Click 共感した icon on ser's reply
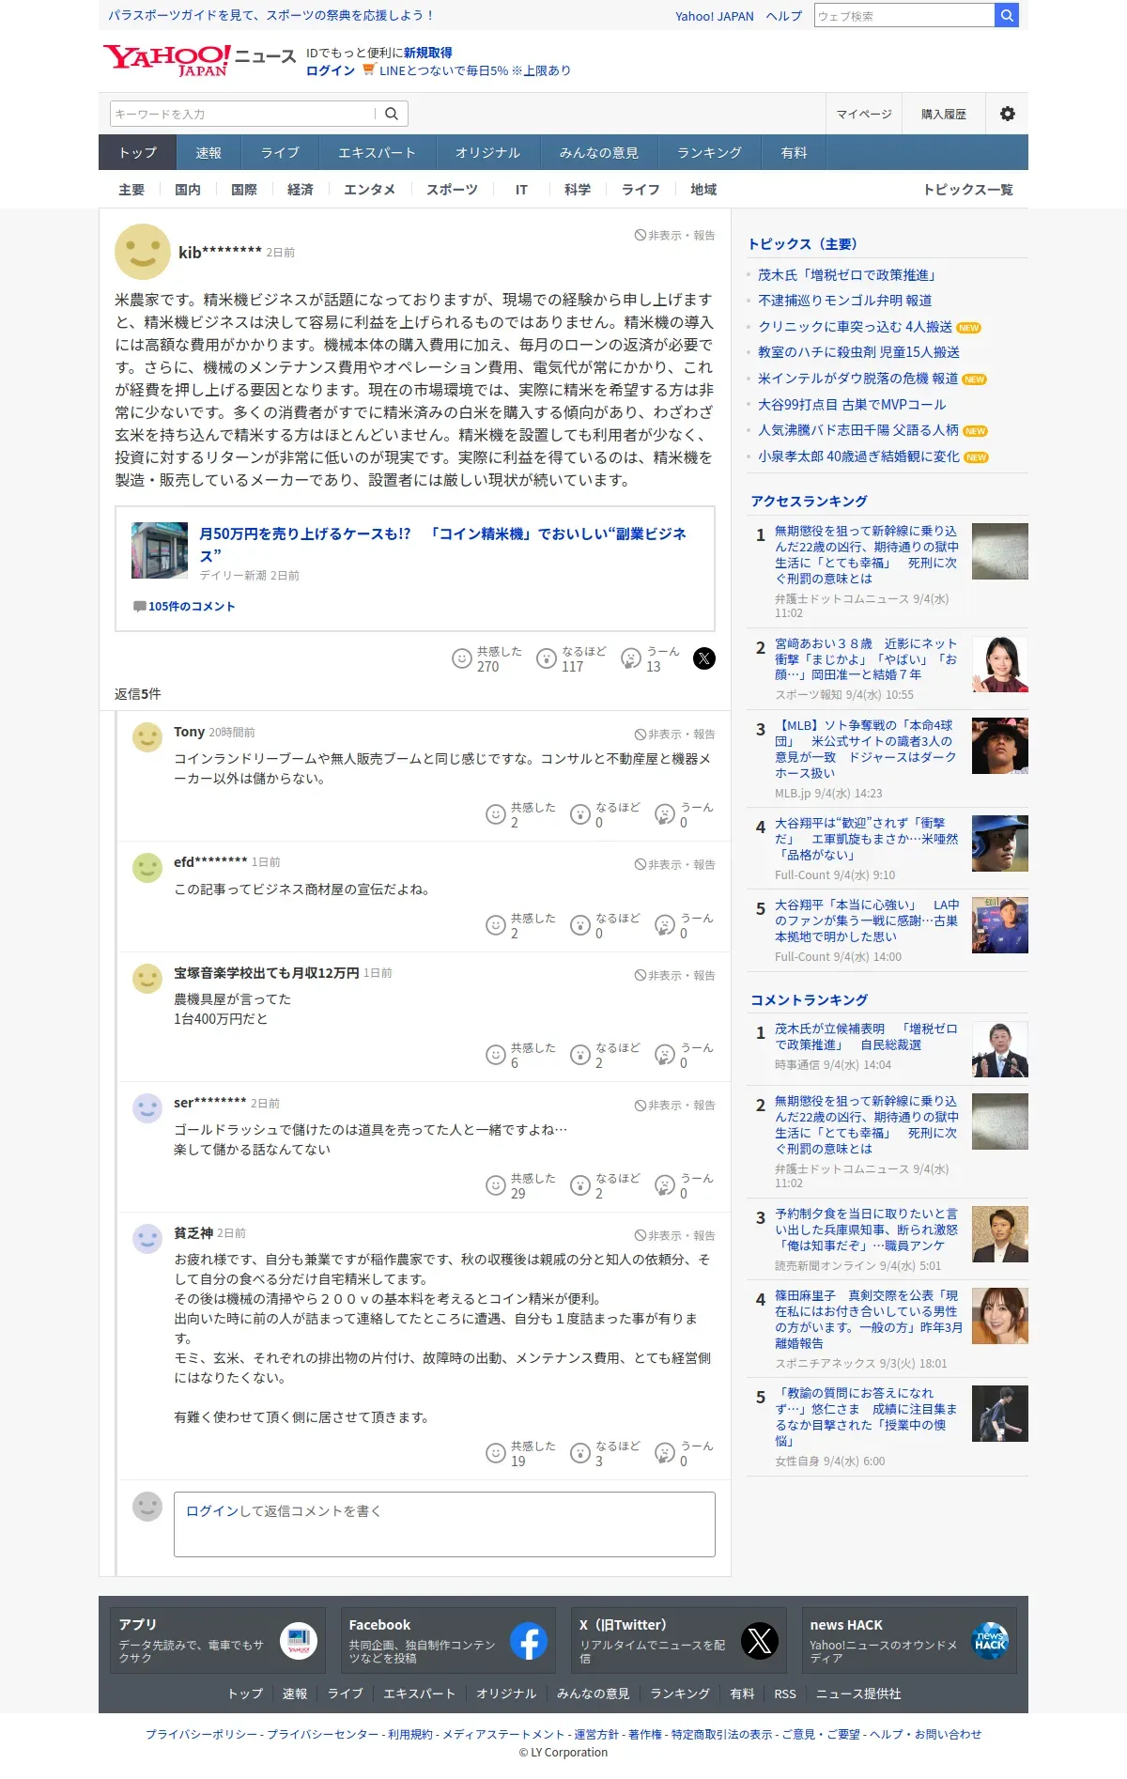The image size is (1127, 1779). click(x=496, y=1185)
